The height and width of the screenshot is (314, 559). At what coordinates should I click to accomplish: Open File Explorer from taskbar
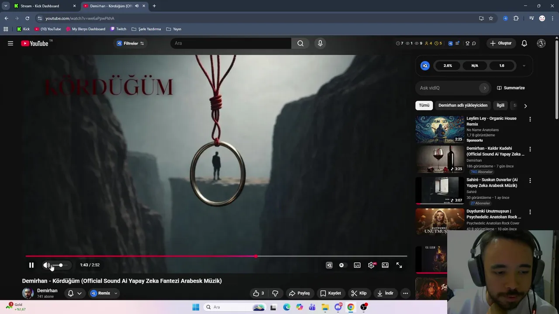pyautogui.click(x=325, y=307)
